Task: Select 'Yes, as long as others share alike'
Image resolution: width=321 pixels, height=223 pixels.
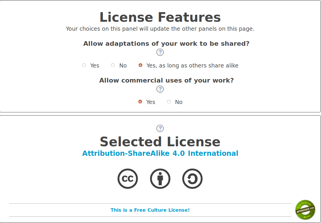Action: pos(140,65)
